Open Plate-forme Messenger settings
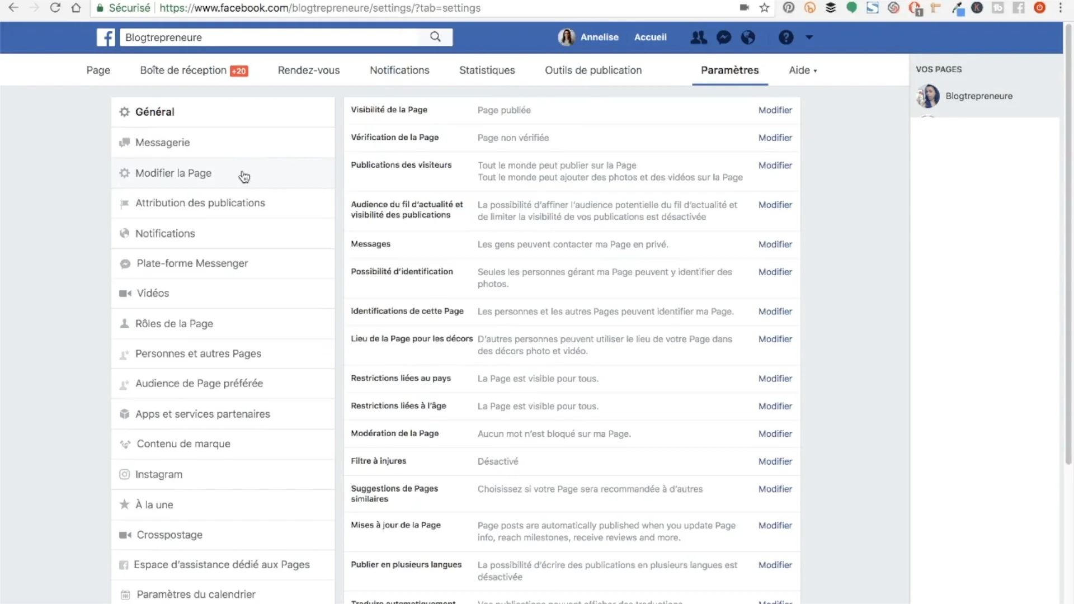This screenshot has width=1074, height=604. [223, 263]
